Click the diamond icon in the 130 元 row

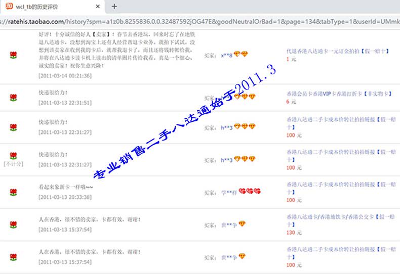[242, 223]
